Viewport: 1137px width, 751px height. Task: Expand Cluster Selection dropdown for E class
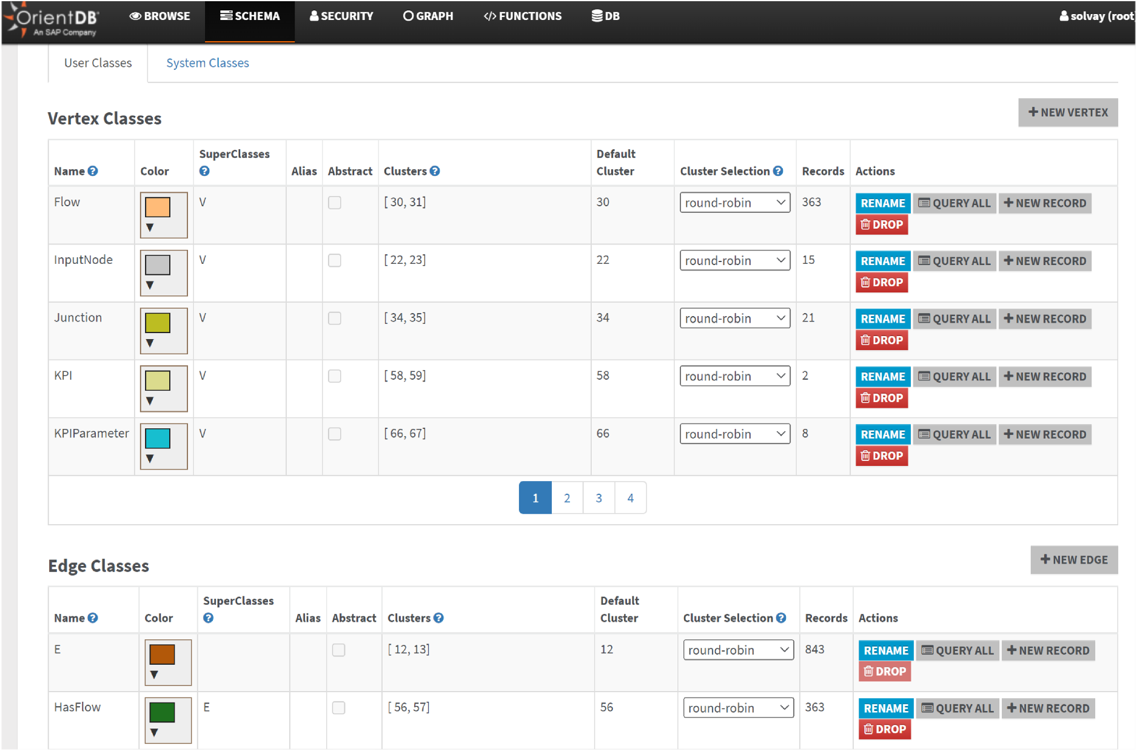tap(738, 650)
